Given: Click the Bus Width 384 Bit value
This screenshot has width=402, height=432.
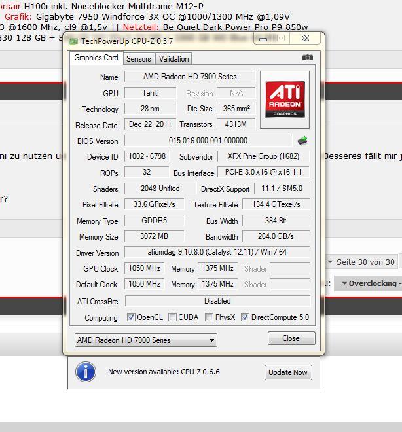Looking at the screenshot, I should 276,221.
